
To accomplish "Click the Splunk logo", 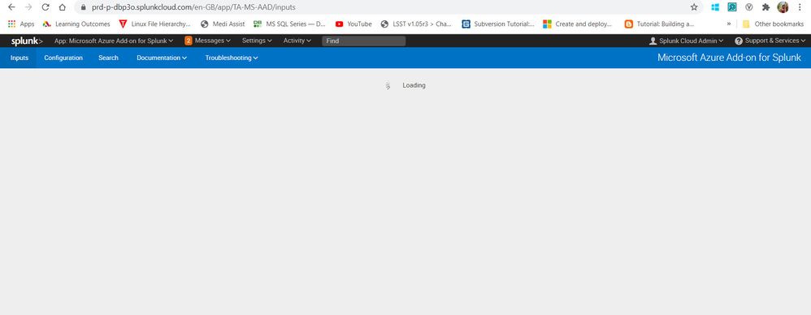I will 27,41.
